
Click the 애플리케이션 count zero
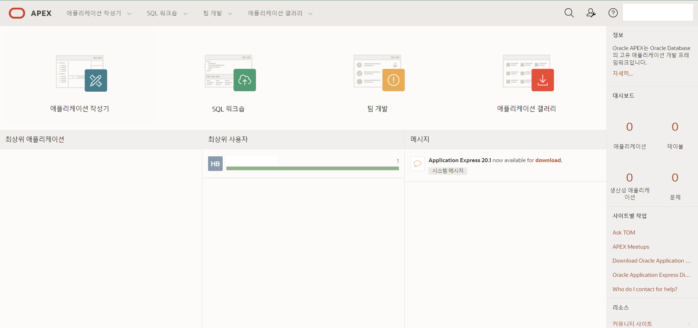pyautogui.click(x=629, y=127)
